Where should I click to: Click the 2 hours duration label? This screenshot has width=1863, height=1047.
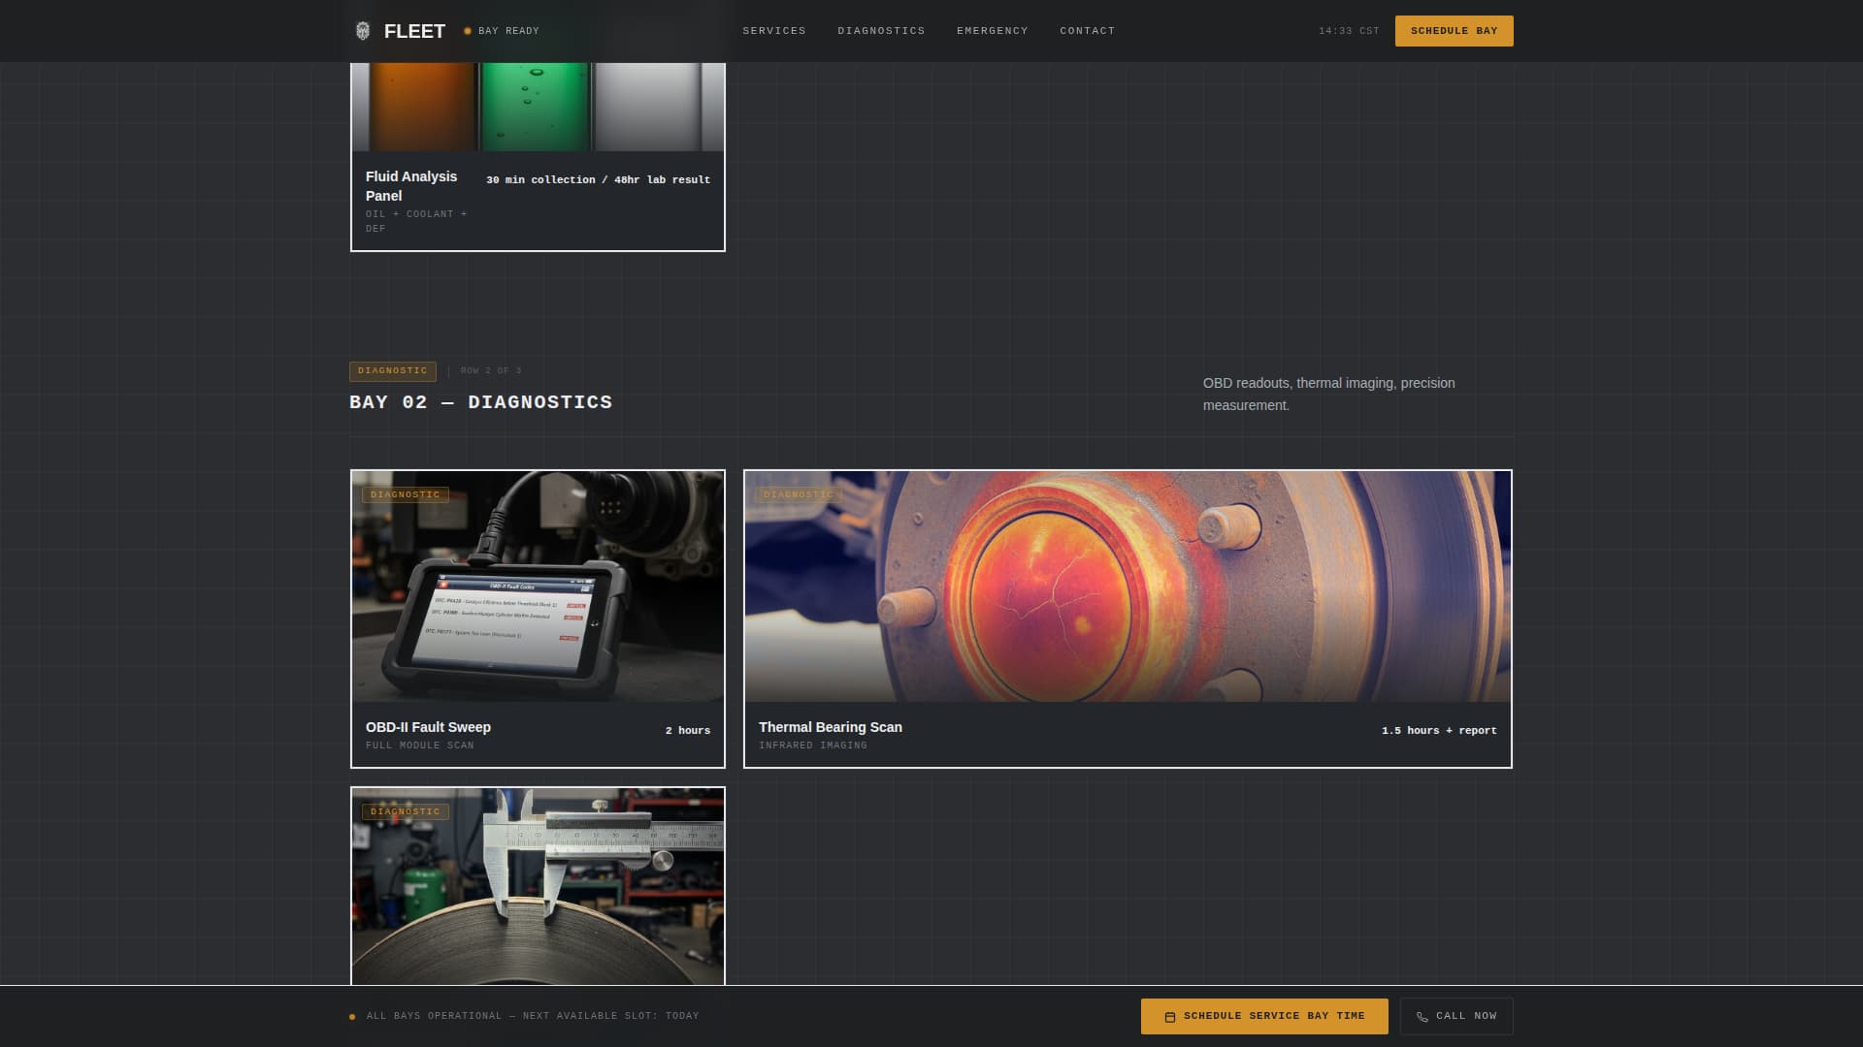tap(688, 731)
